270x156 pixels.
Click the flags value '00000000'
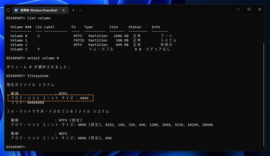36,103
